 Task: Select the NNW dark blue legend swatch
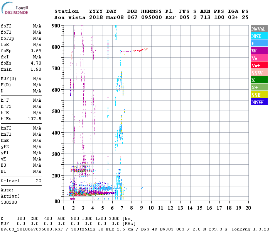pyautogui.click(x=259, y=102)
